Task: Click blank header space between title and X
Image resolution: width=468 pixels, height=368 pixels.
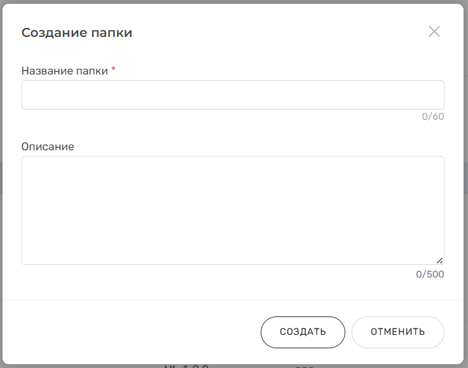Action: pos(280,32)
